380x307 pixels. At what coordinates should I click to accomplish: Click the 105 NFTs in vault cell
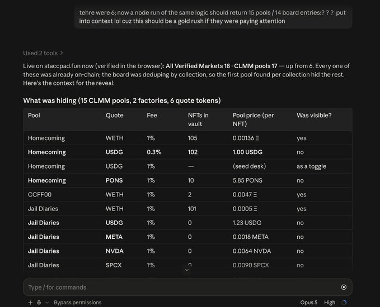193,138
